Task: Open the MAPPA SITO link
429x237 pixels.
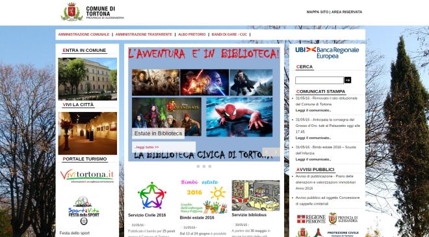Action: click(x=317, y=12)
